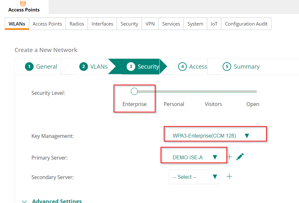Screen dimensions: 299x203
Task: Add a new primary server with plus icon
Action: click(x=230, y=157)
